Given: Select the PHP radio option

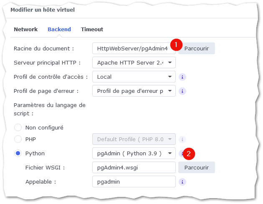Looking at the screenshot, I should pos(18,139).
